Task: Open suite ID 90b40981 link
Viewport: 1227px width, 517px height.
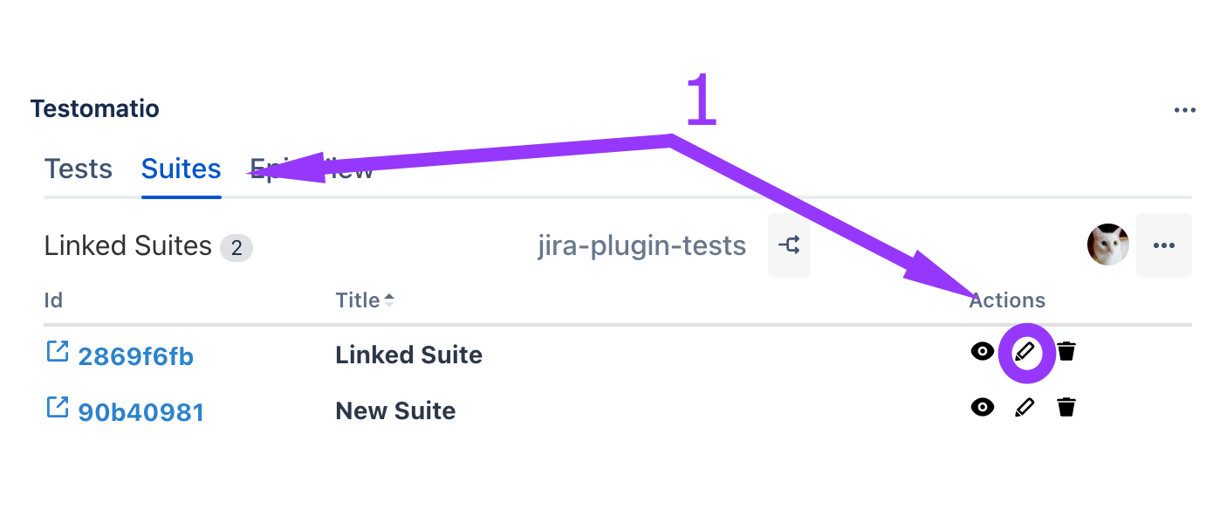Action: click(x=141, y=411)
